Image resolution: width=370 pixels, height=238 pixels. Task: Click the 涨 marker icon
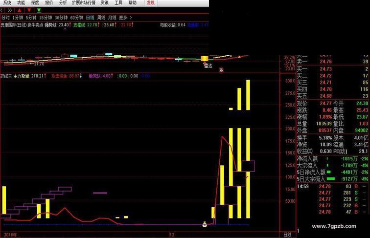point(221,70)
